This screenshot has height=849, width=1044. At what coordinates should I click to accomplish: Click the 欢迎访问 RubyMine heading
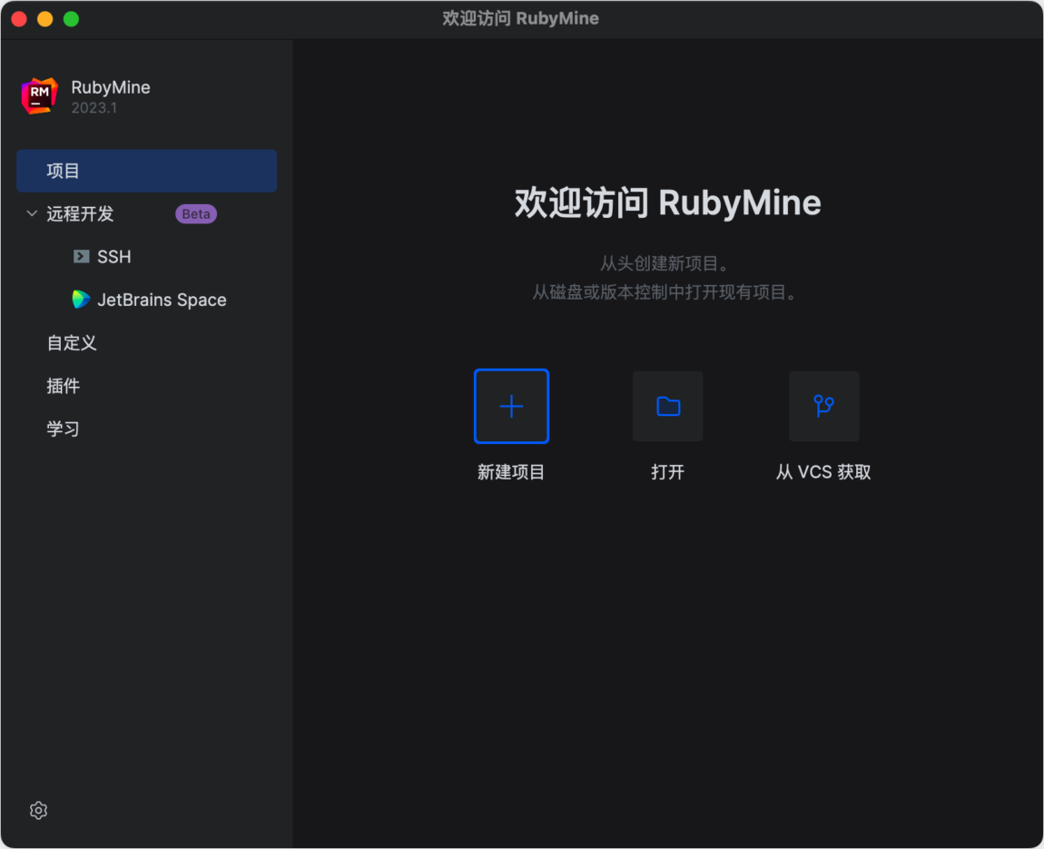point(668,202)
